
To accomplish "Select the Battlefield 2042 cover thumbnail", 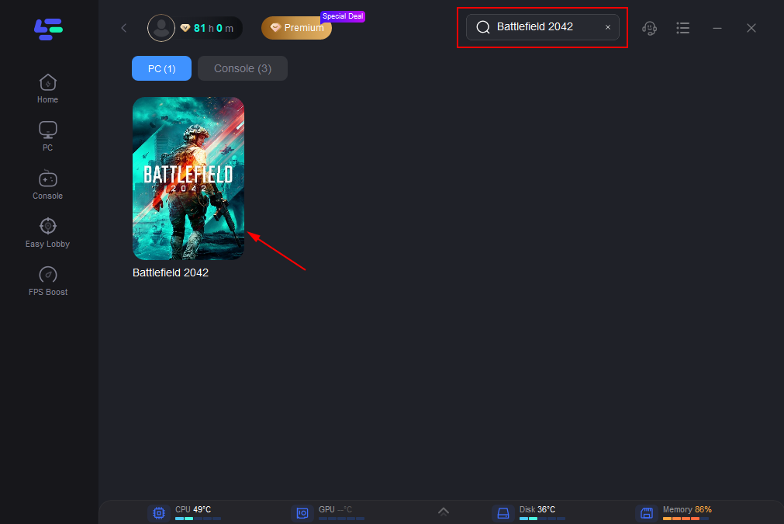I will pos(188,179).
